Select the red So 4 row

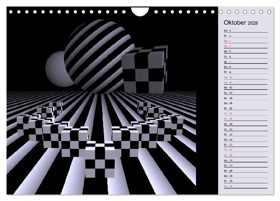click(x=246, y=46)
